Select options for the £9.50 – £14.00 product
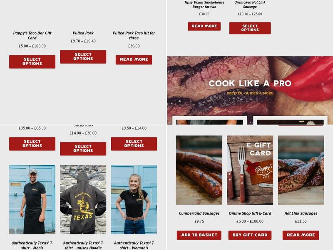 coord(134,144)
